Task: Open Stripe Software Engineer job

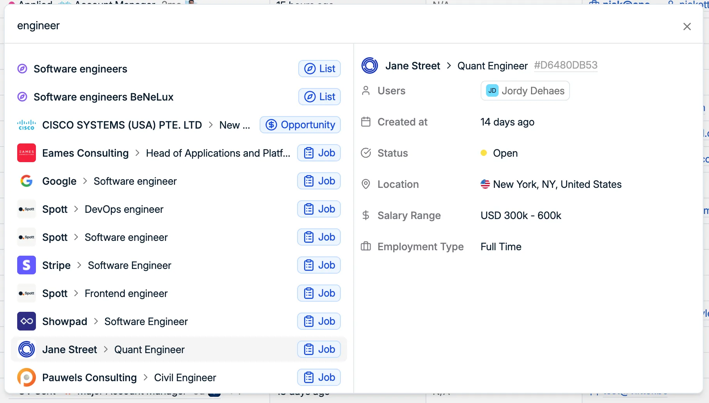Action: (x=179, y=265)
